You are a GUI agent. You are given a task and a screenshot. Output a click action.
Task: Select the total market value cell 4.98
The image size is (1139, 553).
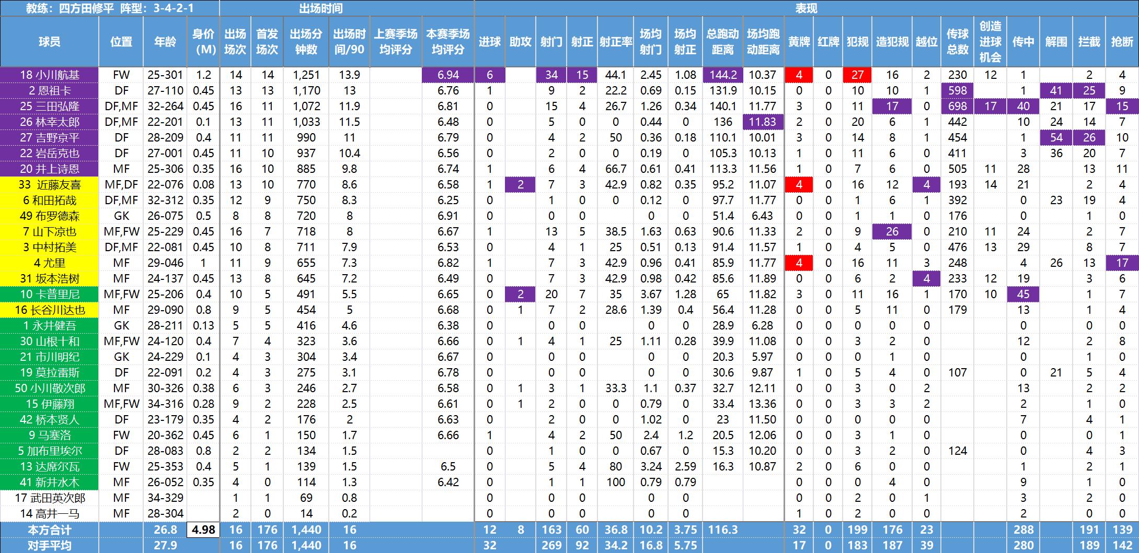[203, 530]
